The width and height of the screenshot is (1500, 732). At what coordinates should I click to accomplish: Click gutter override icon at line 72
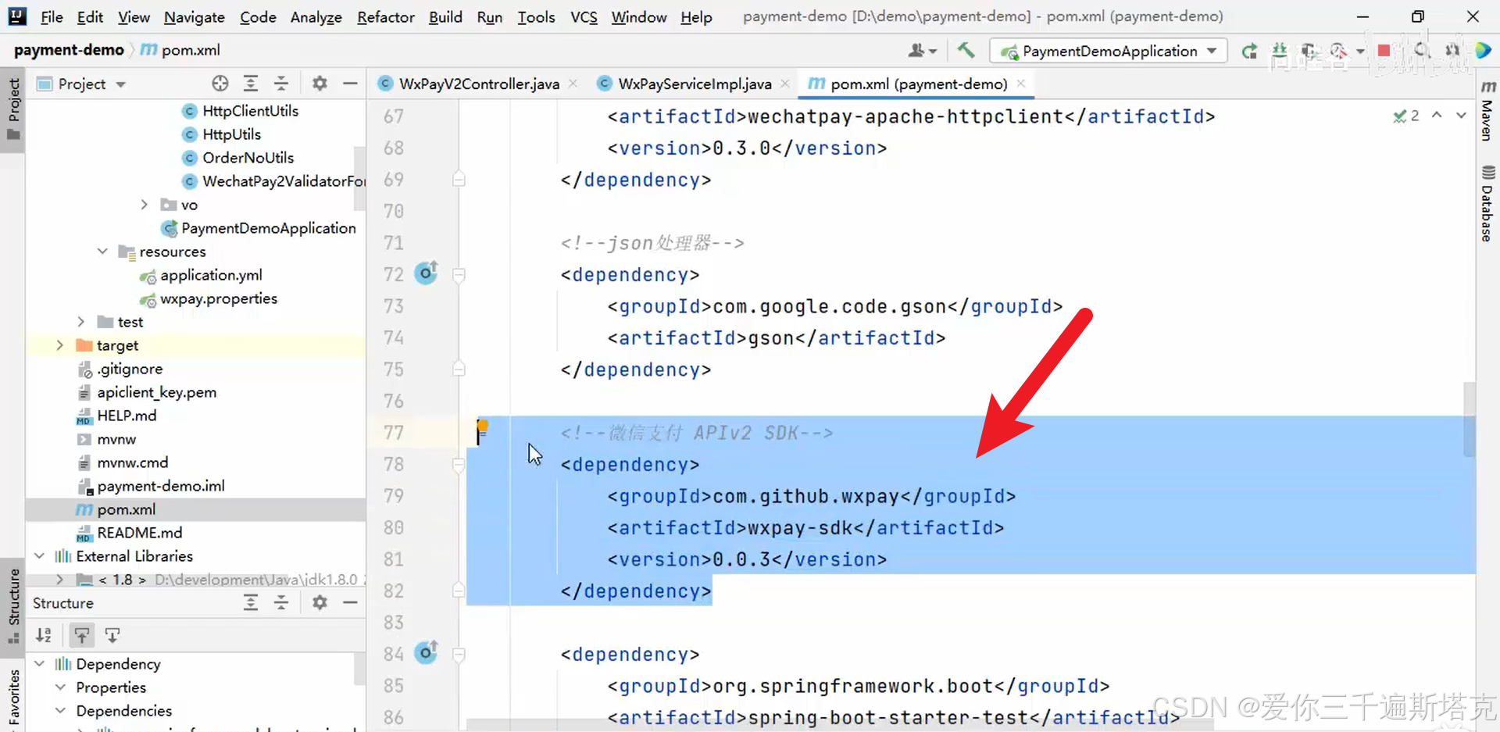[426, 273]
